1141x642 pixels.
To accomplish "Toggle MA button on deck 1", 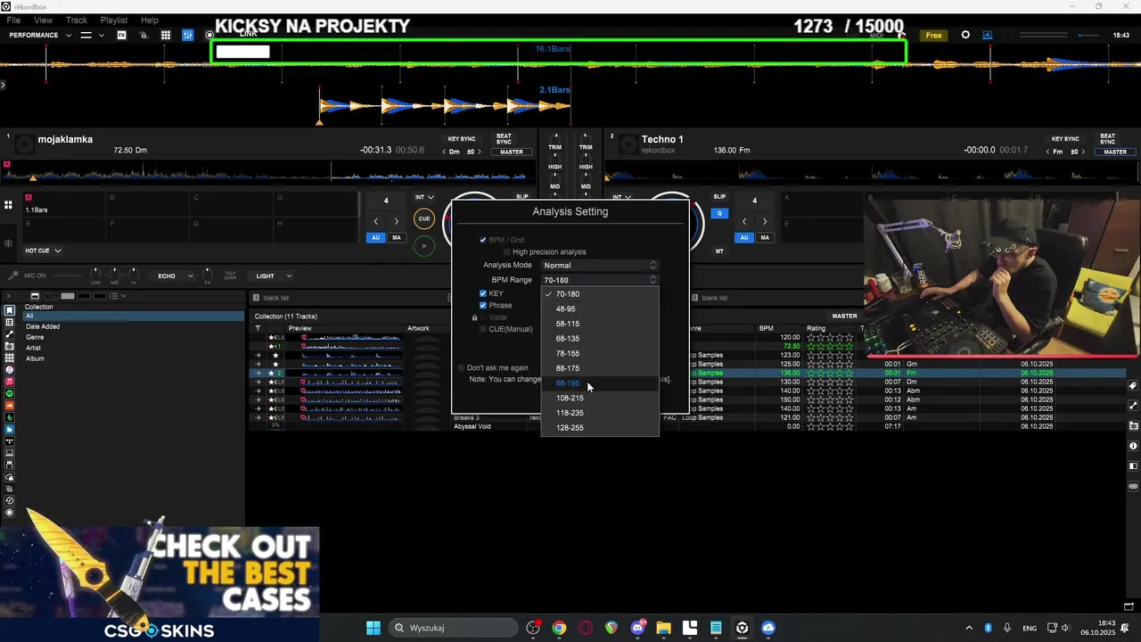I will point(397,238).
